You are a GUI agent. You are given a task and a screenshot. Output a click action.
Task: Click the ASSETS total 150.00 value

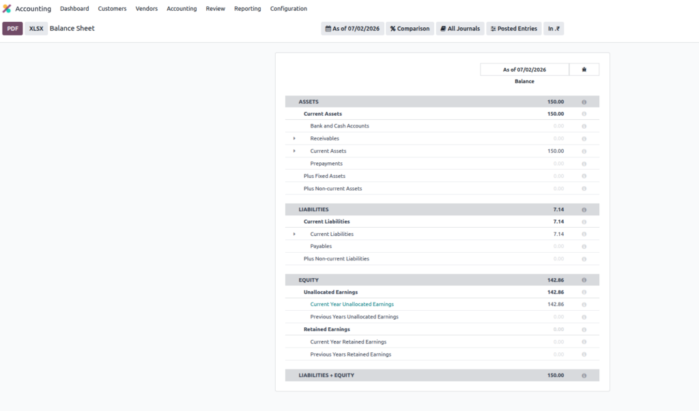pos(556,102)
